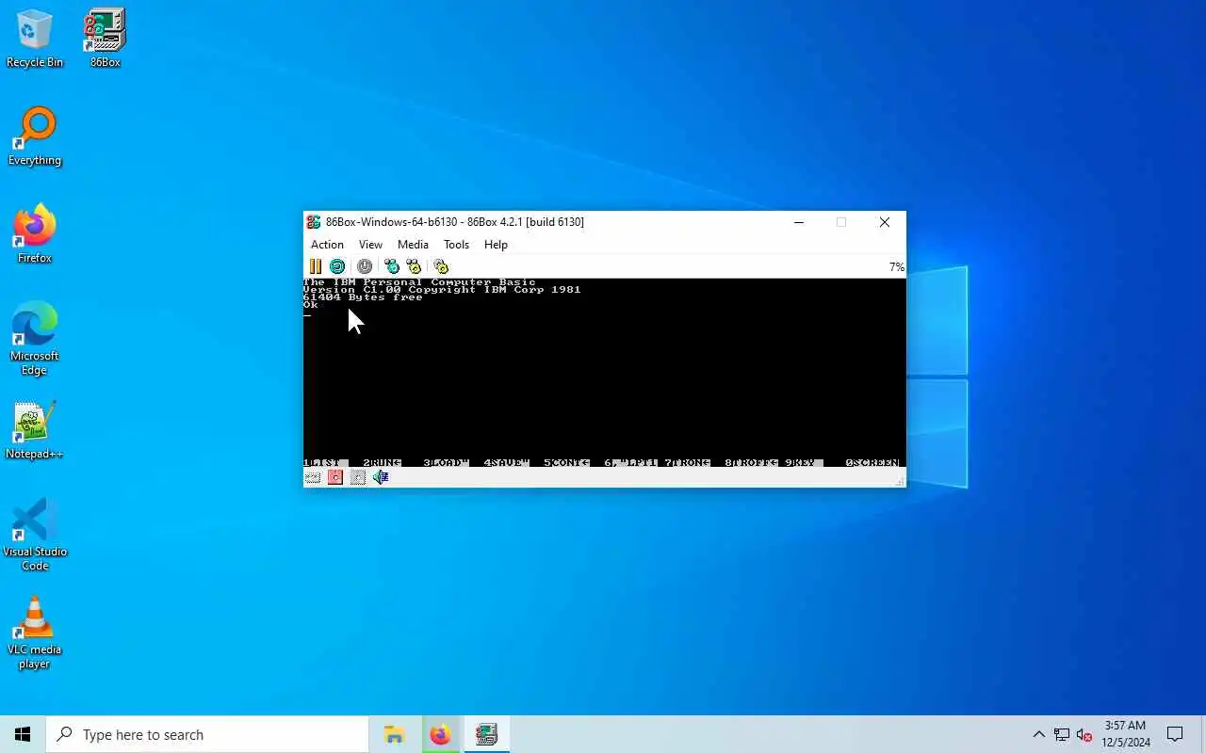This screenshot has height=753, width=1206.
Task: Show hidden system tray icons
Action: tap(1038, 734)
